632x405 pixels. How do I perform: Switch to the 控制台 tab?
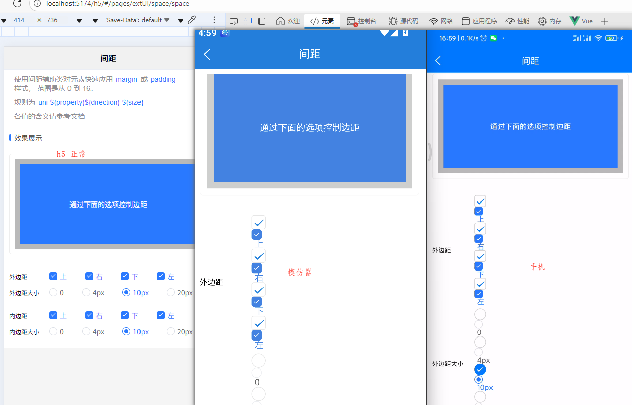(362, 21)
